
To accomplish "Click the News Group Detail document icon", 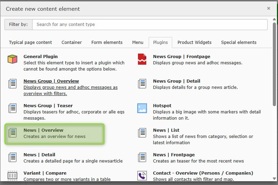I will click(142, 84).
